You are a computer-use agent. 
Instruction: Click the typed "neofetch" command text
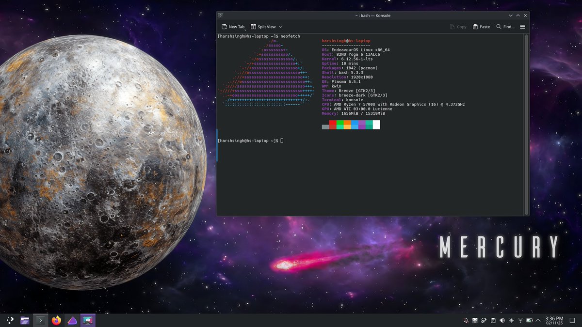(291, 36)
